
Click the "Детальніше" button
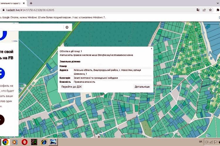point(142,87)
